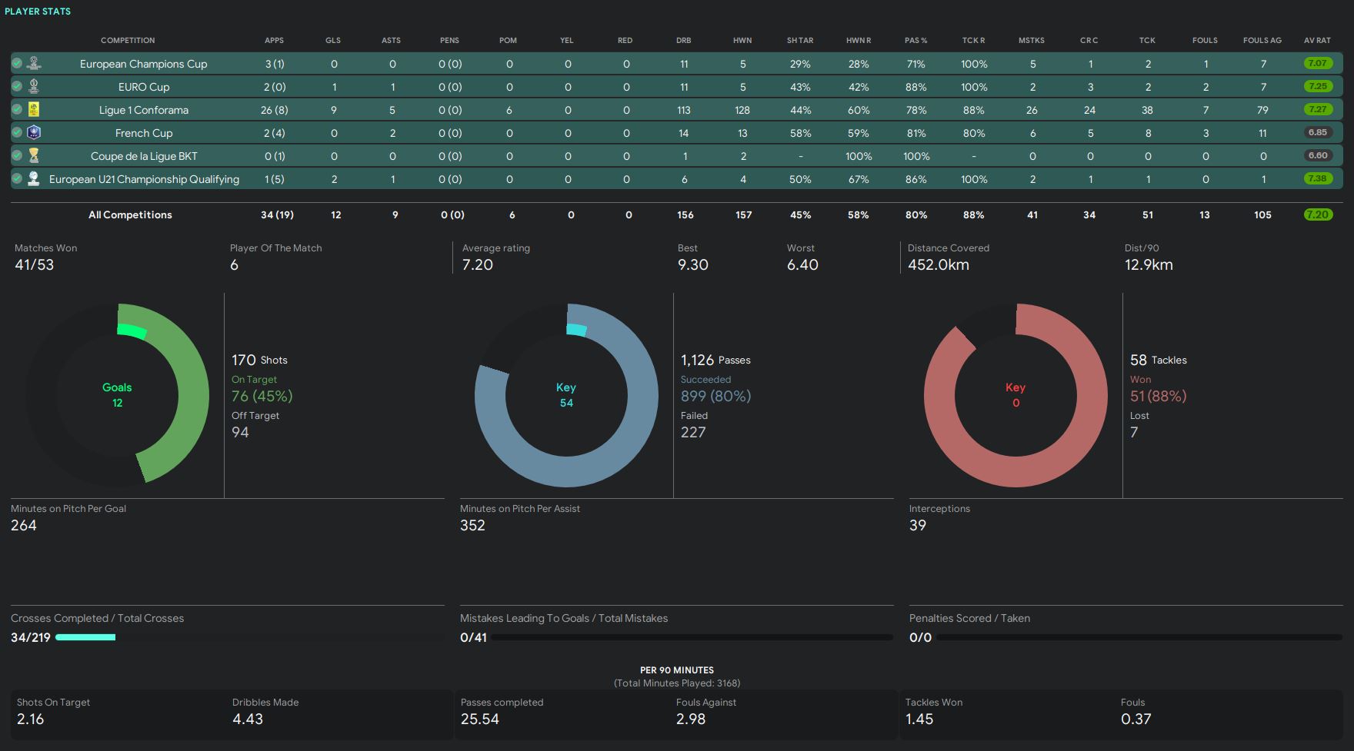Click the 7.27 rating badge for Ligue 1
The image size is (1354, 751).
(1317, 109)
